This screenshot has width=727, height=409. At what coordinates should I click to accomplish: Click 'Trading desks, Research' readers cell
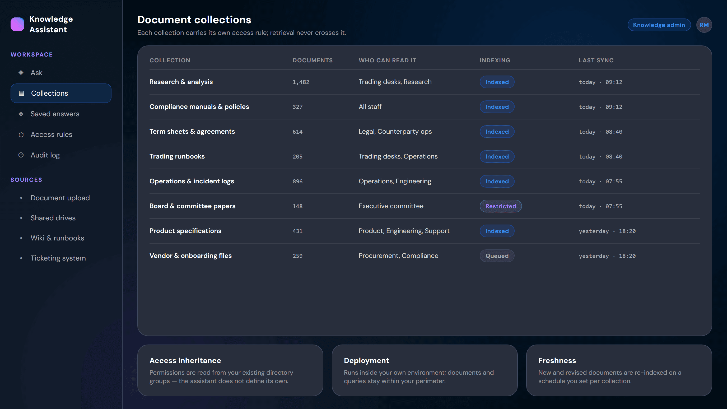click(395, 82)
